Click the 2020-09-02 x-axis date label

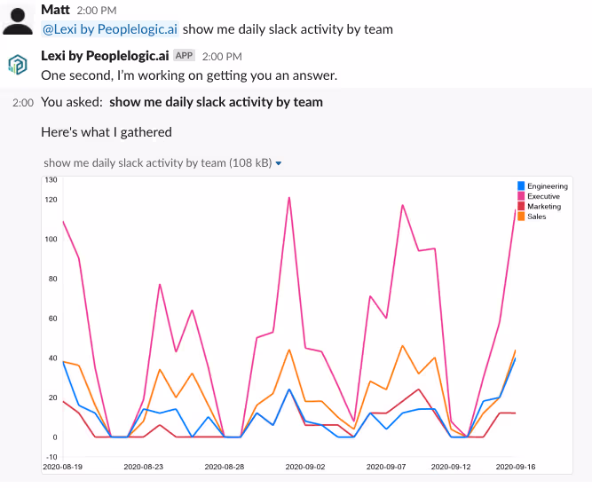[305, 467]
